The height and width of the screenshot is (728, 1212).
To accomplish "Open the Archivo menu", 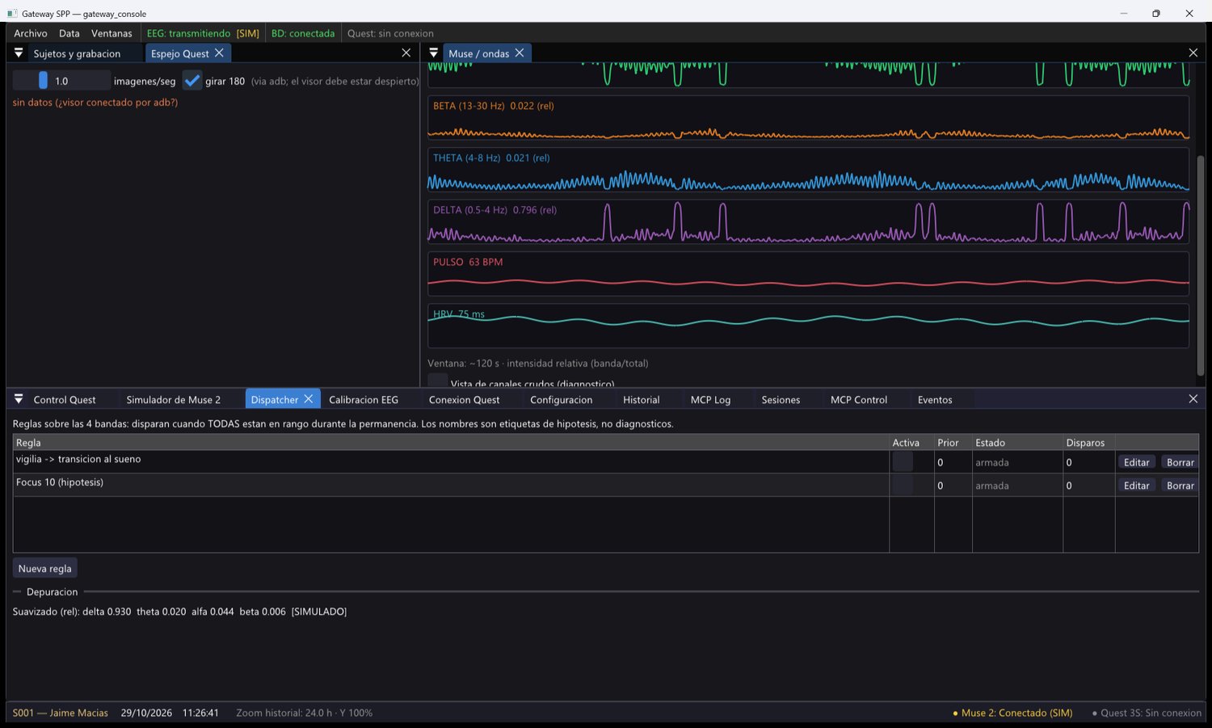I will click(31, 33).
